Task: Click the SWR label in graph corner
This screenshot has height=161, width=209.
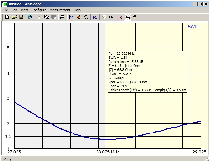Action: pos(192,27)
